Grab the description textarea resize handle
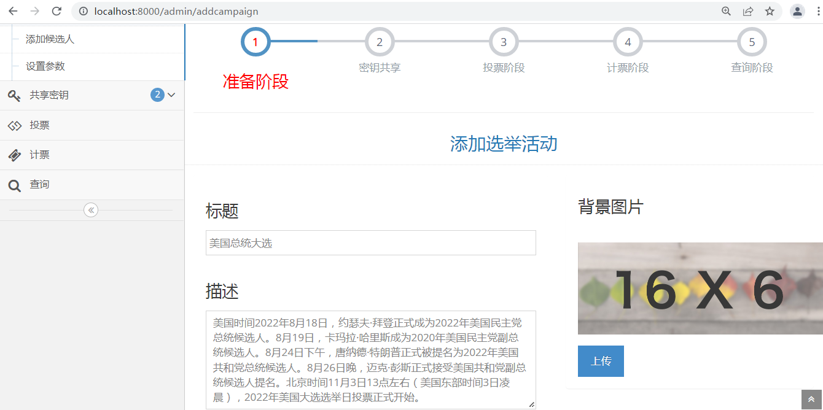 532,404
